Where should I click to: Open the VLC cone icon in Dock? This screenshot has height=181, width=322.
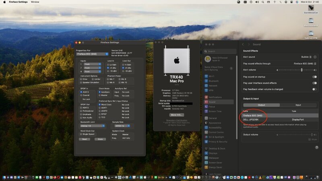260,177
